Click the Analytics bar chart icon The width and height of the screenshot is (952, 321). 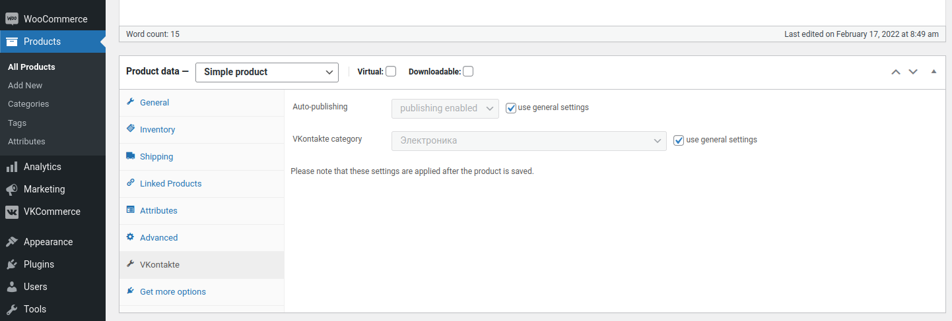(12, 167)
